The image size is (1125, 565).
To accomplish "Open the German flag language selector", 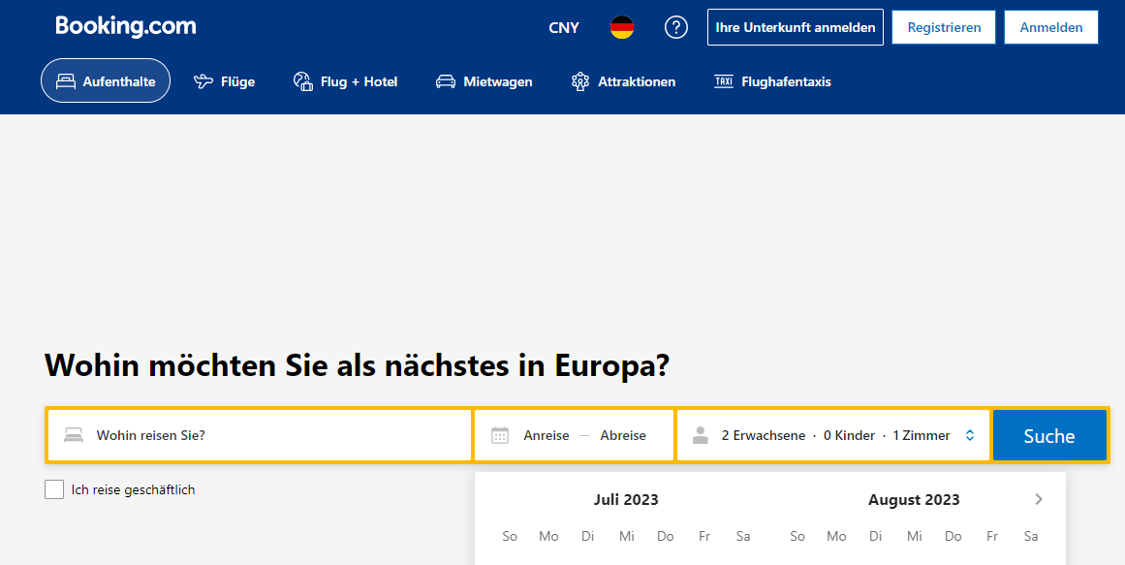I will 622,27.
